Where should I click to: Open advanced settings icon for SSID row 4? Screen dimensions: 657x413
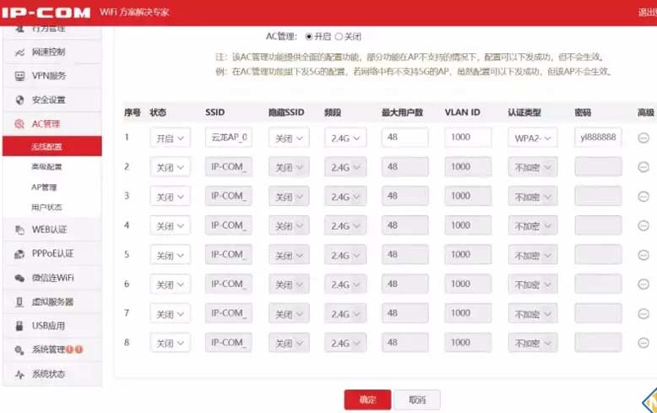pyautogui.click(x=643, y=226)
